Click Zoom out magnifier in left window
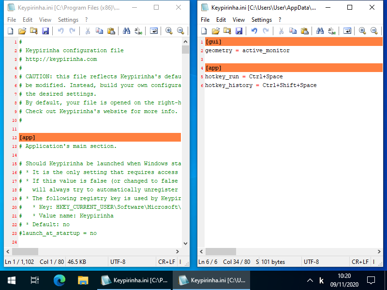Screen dimensions: 387x290 tap(180, 31)
